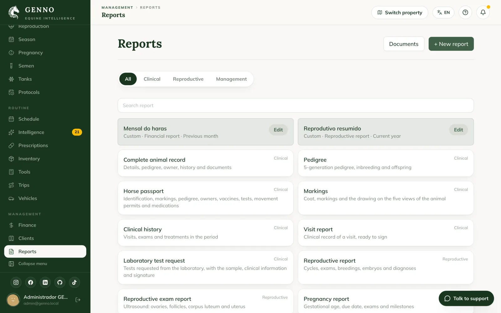This screenshot has width=501, height=313.
Task: Select the Management filter tab
Action: pos(231,79)
